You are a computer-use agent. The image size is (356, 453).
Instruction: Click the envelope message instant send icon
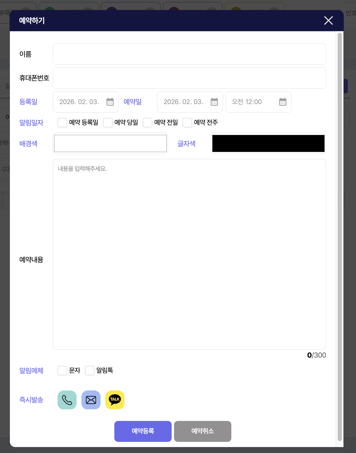pos(91,400)
